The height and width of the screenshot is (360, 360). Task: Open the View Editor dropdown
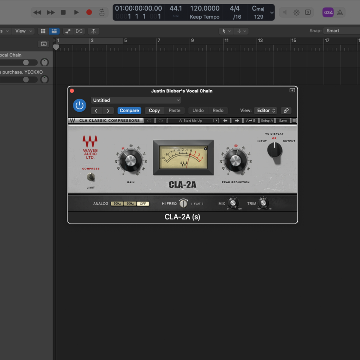tap(265, 110)
